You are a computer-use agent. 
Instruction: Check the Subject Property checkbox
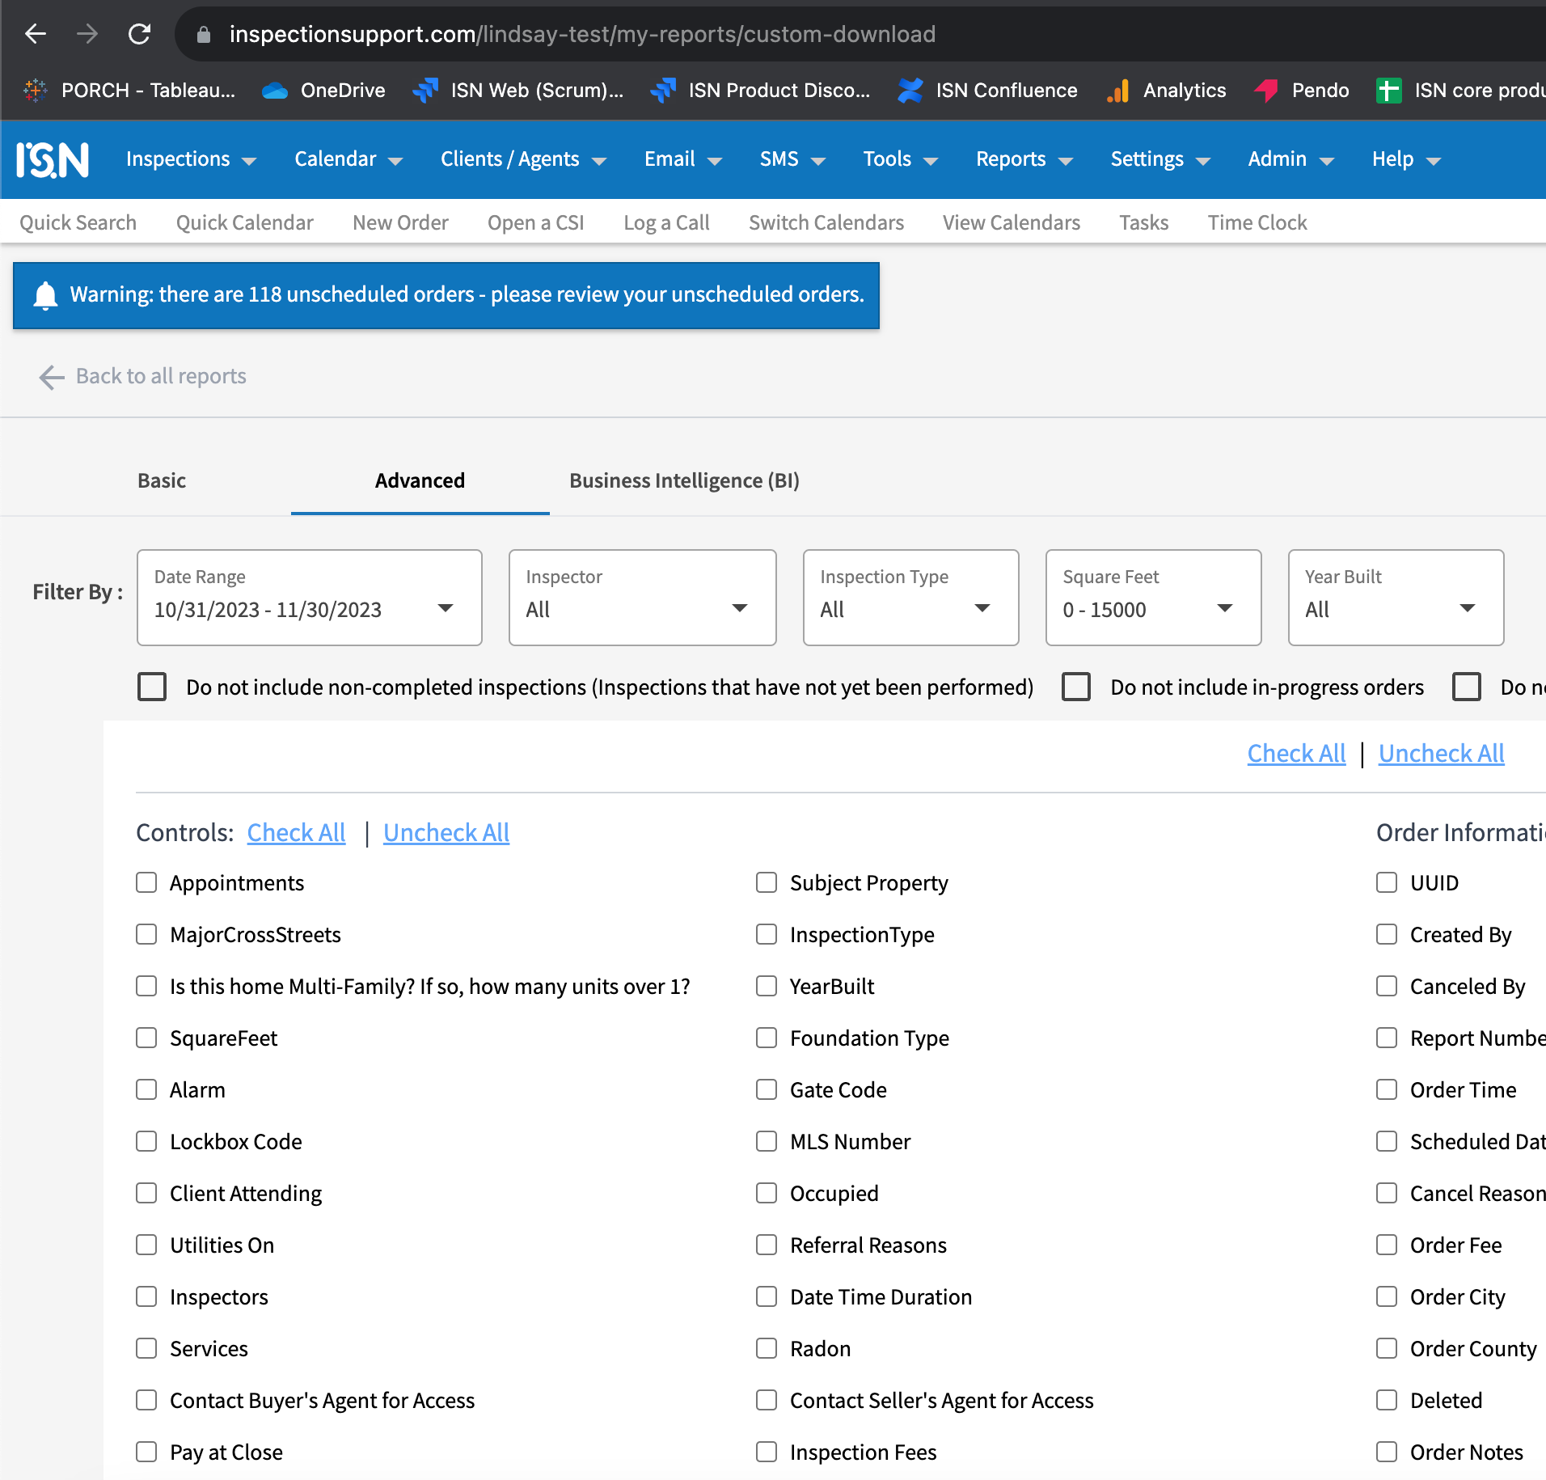767,882
